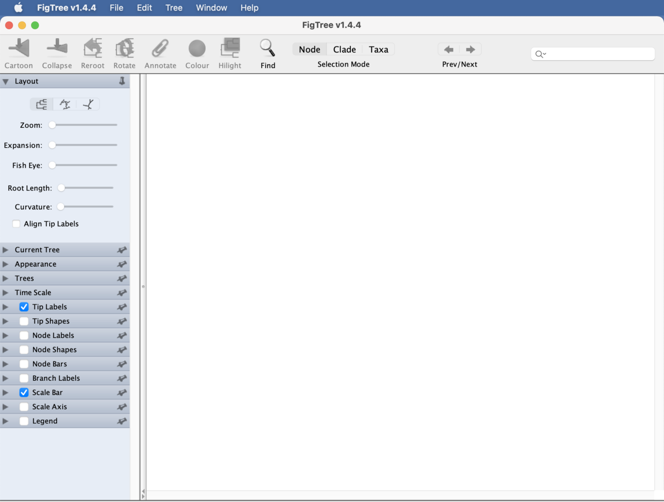Viewport: 664px width, 502px height.
Task: Open the search field magnifier dropdown
Action: (541, 54)
